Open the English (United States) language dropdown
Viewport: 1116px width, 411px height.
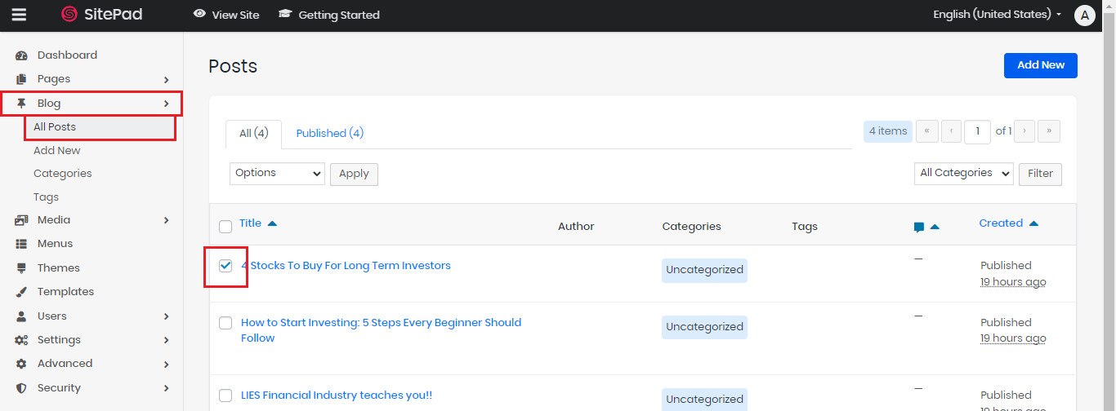pos(998,15)
